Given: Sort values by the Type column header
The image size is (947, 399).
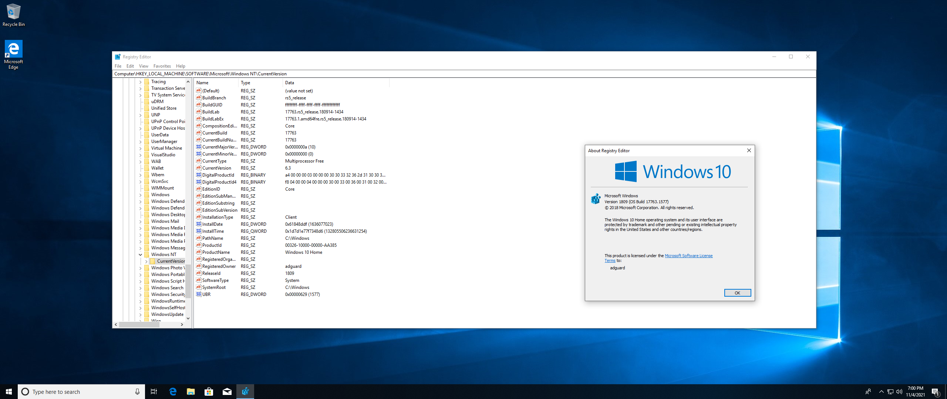Looking at the screenshot, I should click(x=260, y=83).
